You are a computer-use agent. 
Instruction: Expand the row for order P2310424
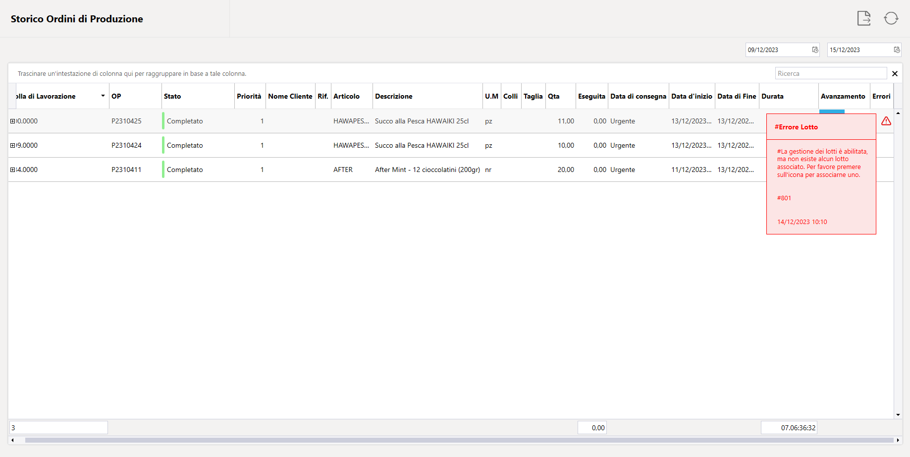pos(13,145)
